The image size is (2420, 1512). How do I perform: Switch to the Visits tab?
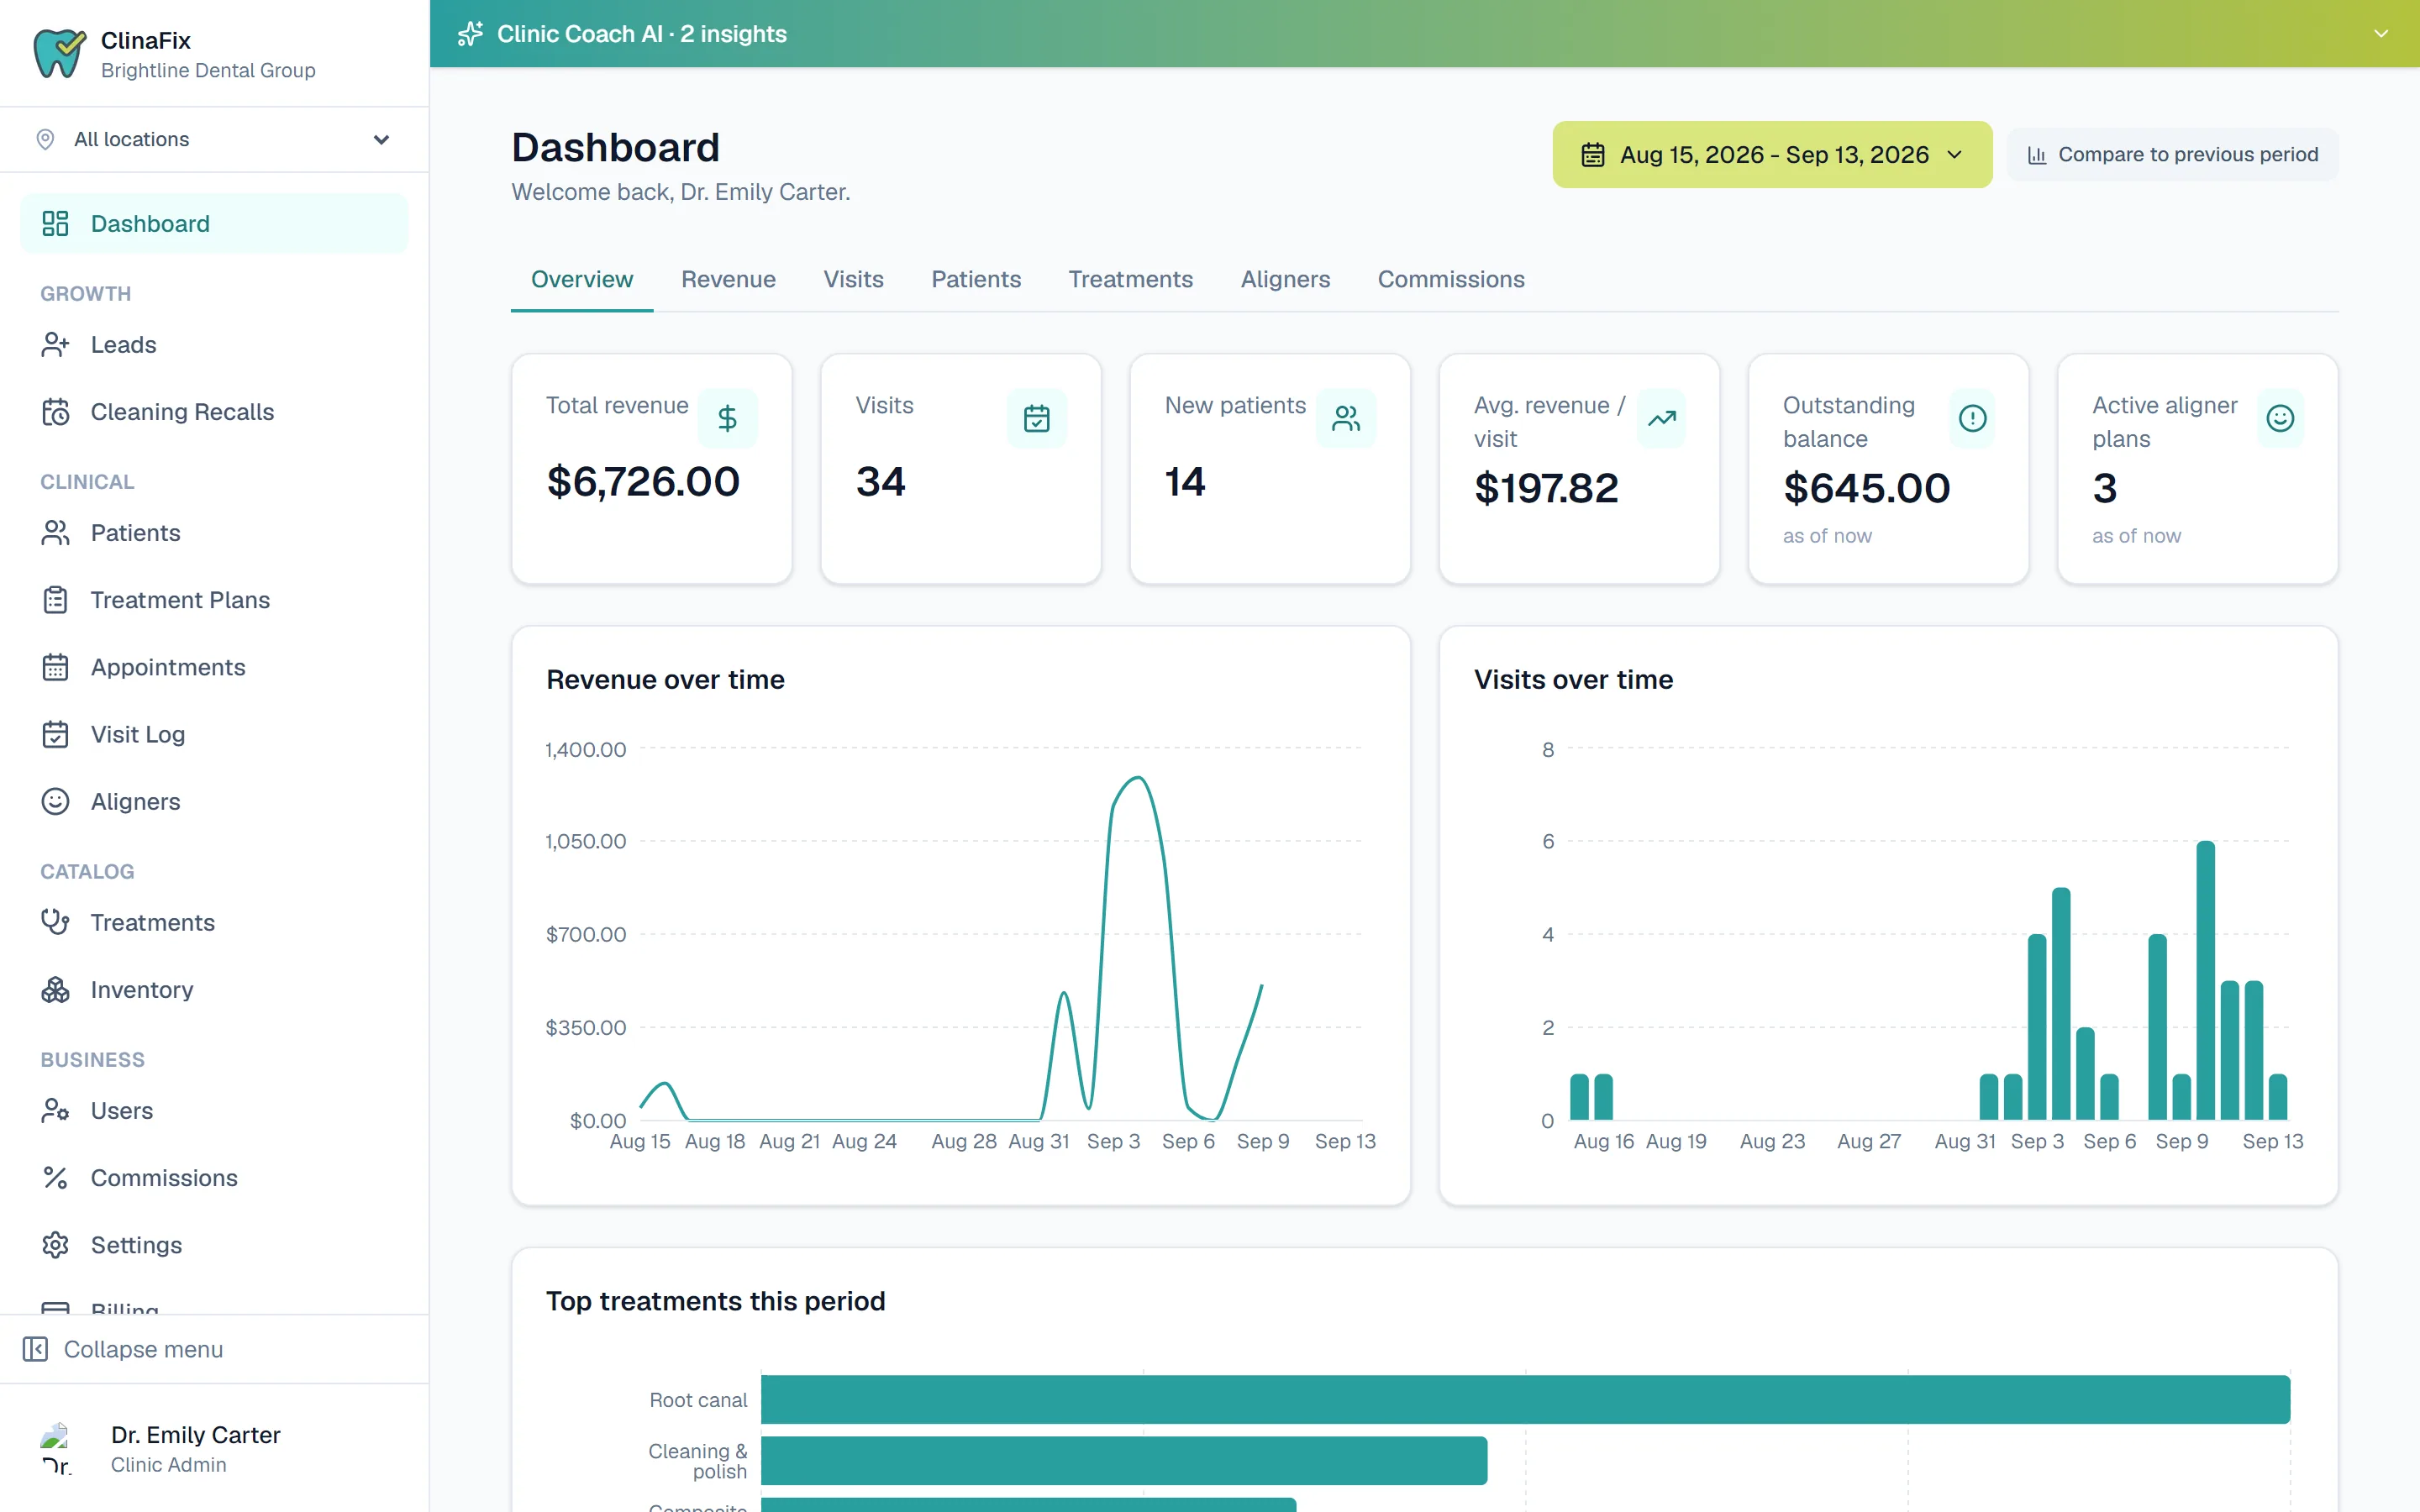853,279
